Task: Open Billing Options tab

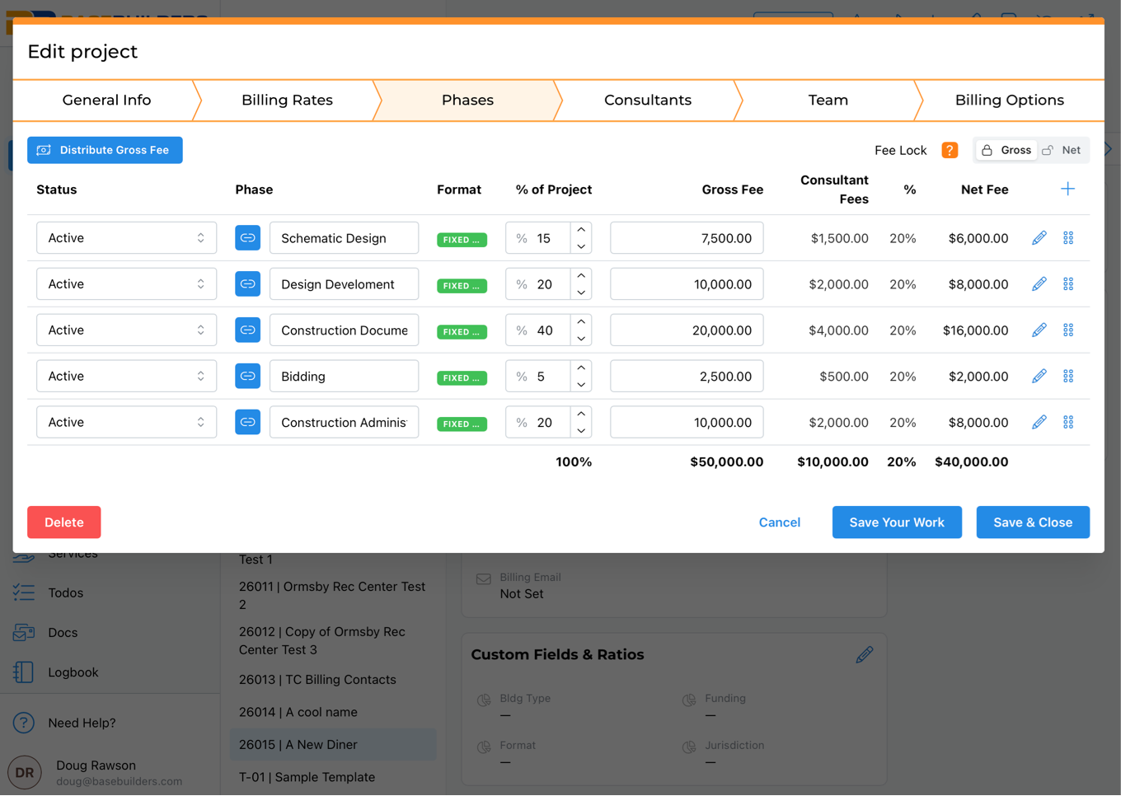Action: click(x=1009, y=101)
